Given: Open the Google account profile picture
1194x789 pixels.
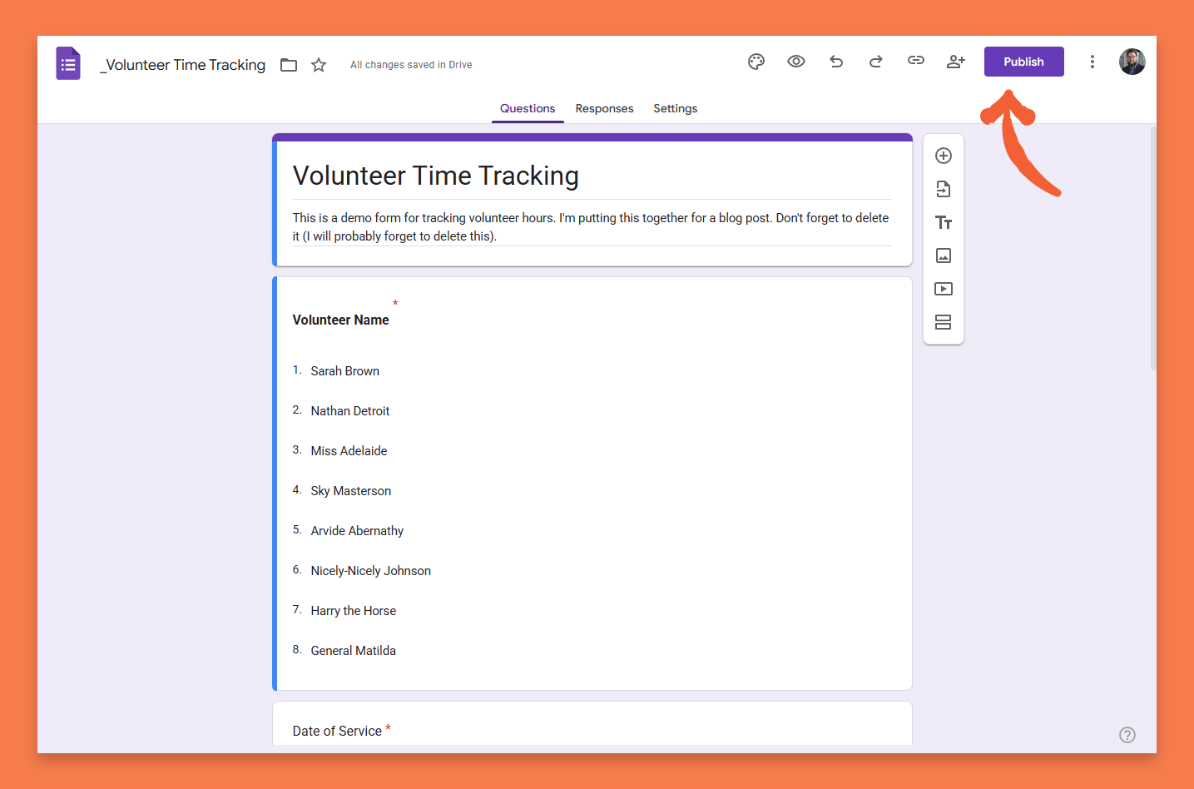Looking at the screenshot, I should [1132, 62].
